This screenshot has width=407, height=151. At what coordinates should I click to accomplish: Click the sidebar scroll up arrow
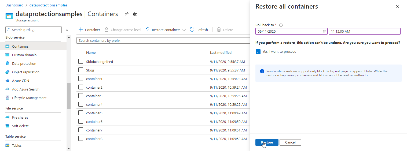click(x=69, y=37)
